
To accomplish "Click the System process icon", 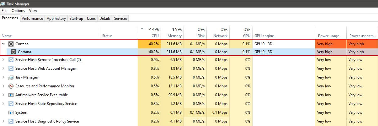I will [x=11, y=112].
